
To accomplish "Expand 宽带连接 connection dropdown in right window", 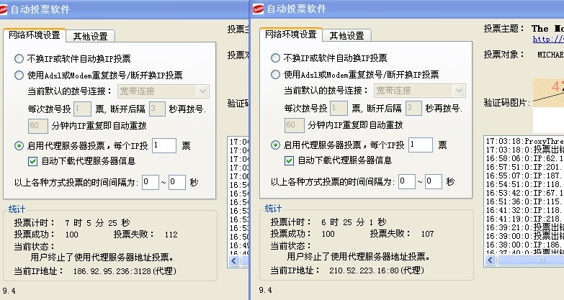I will pos(459,91).
